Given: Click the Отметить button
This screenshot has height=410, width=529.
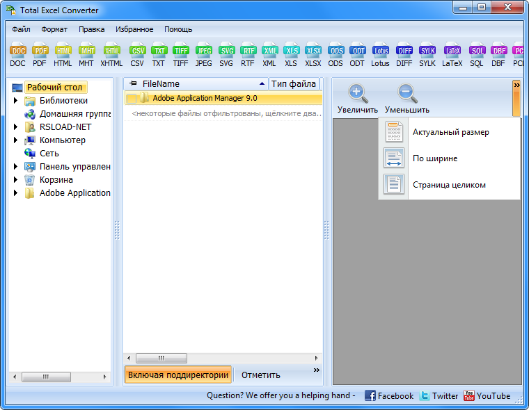Looking at the screenshot, I should click(x=261, y=375).
